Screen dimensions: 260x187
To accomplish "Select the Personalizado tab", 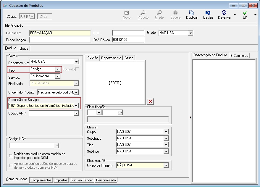I will coord(106,180).
